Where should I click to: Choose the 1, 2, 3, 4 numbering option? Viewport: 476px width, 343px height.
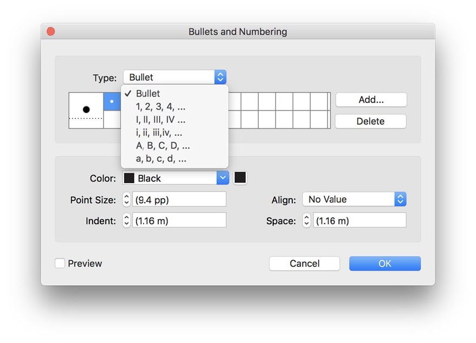(160, 107)
